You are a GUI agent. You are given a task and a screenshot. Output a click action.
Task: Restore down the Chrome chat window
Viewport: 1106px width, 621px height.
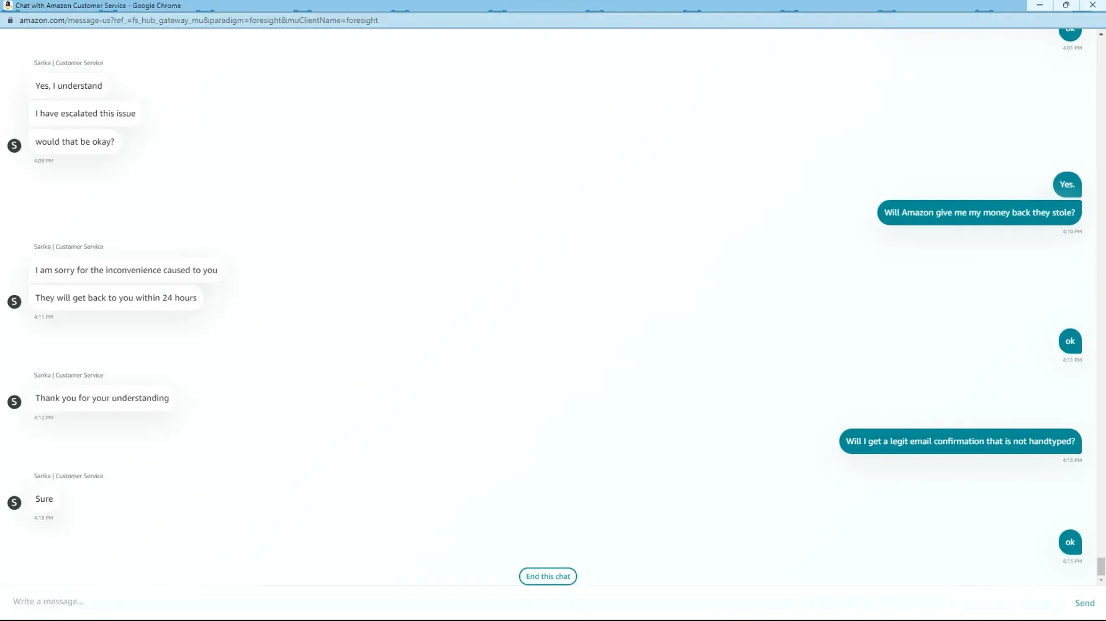[1066, 5]
